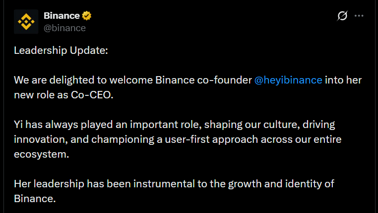This screenshot has width=378, height=213.
Task: Click the Binance profile avatar logo
Action: [x=26, y=21]
